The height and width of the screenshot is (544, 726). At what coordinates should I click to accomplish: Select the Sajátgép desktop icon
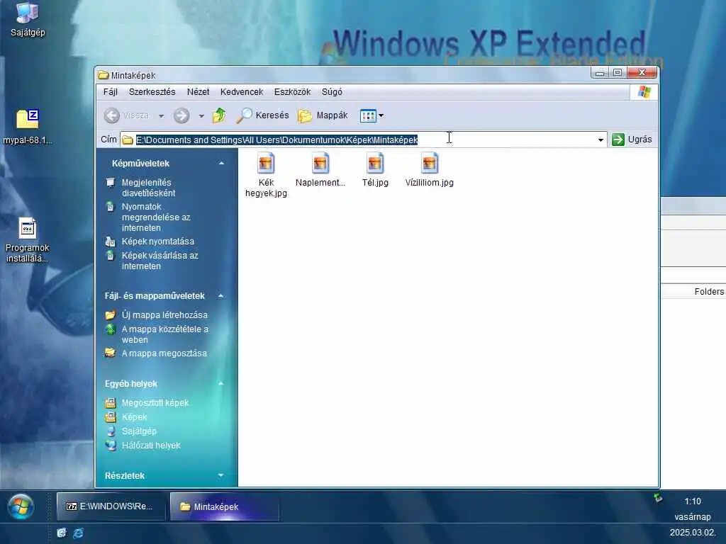[x=28, y=18]
